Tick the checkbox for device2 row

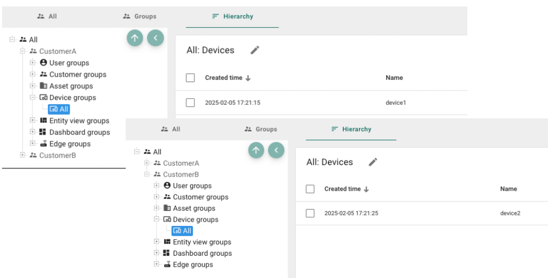pyautogui.click(x=310, y=213)
